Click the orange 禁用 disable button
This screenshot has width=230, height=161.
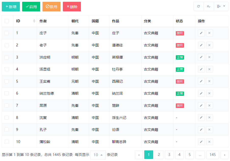coord(51,7)
